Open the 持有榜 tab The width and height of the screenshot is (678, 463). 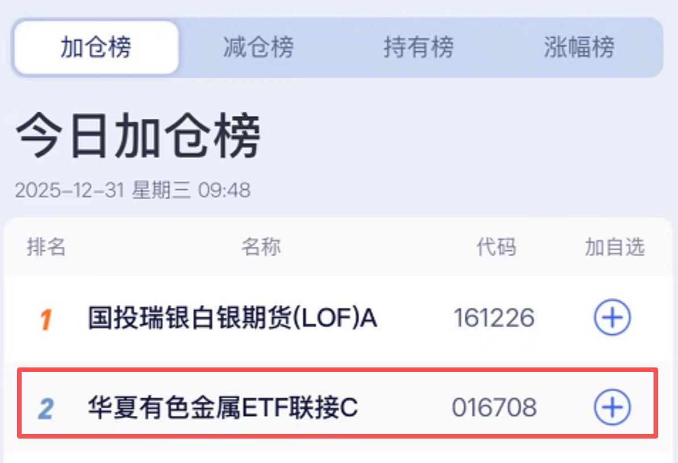click(x=418, y=48)
